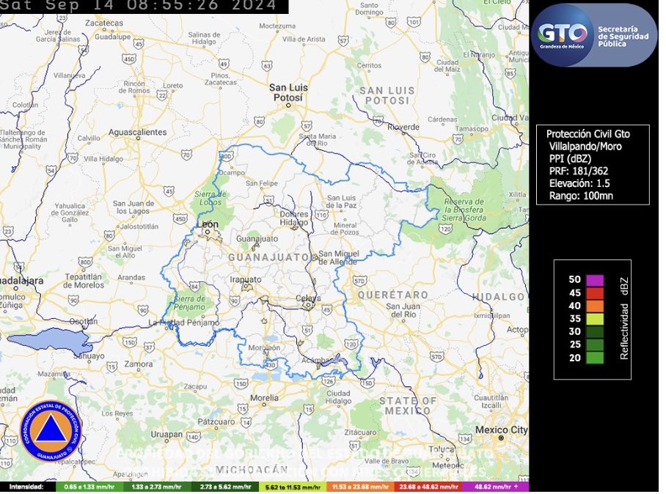Select the light green 20 dBZ swatch
Image resolution: width=666 pixels, height=494 pixels.
[x=595, y=358]
